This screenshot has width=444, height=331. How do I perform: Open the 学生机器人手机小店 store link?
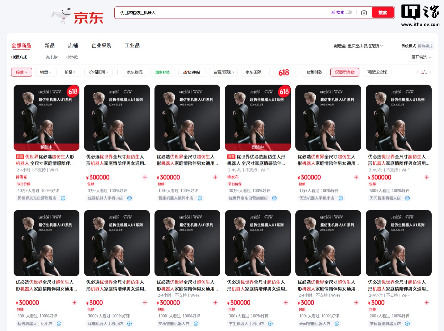click(246, 324)
